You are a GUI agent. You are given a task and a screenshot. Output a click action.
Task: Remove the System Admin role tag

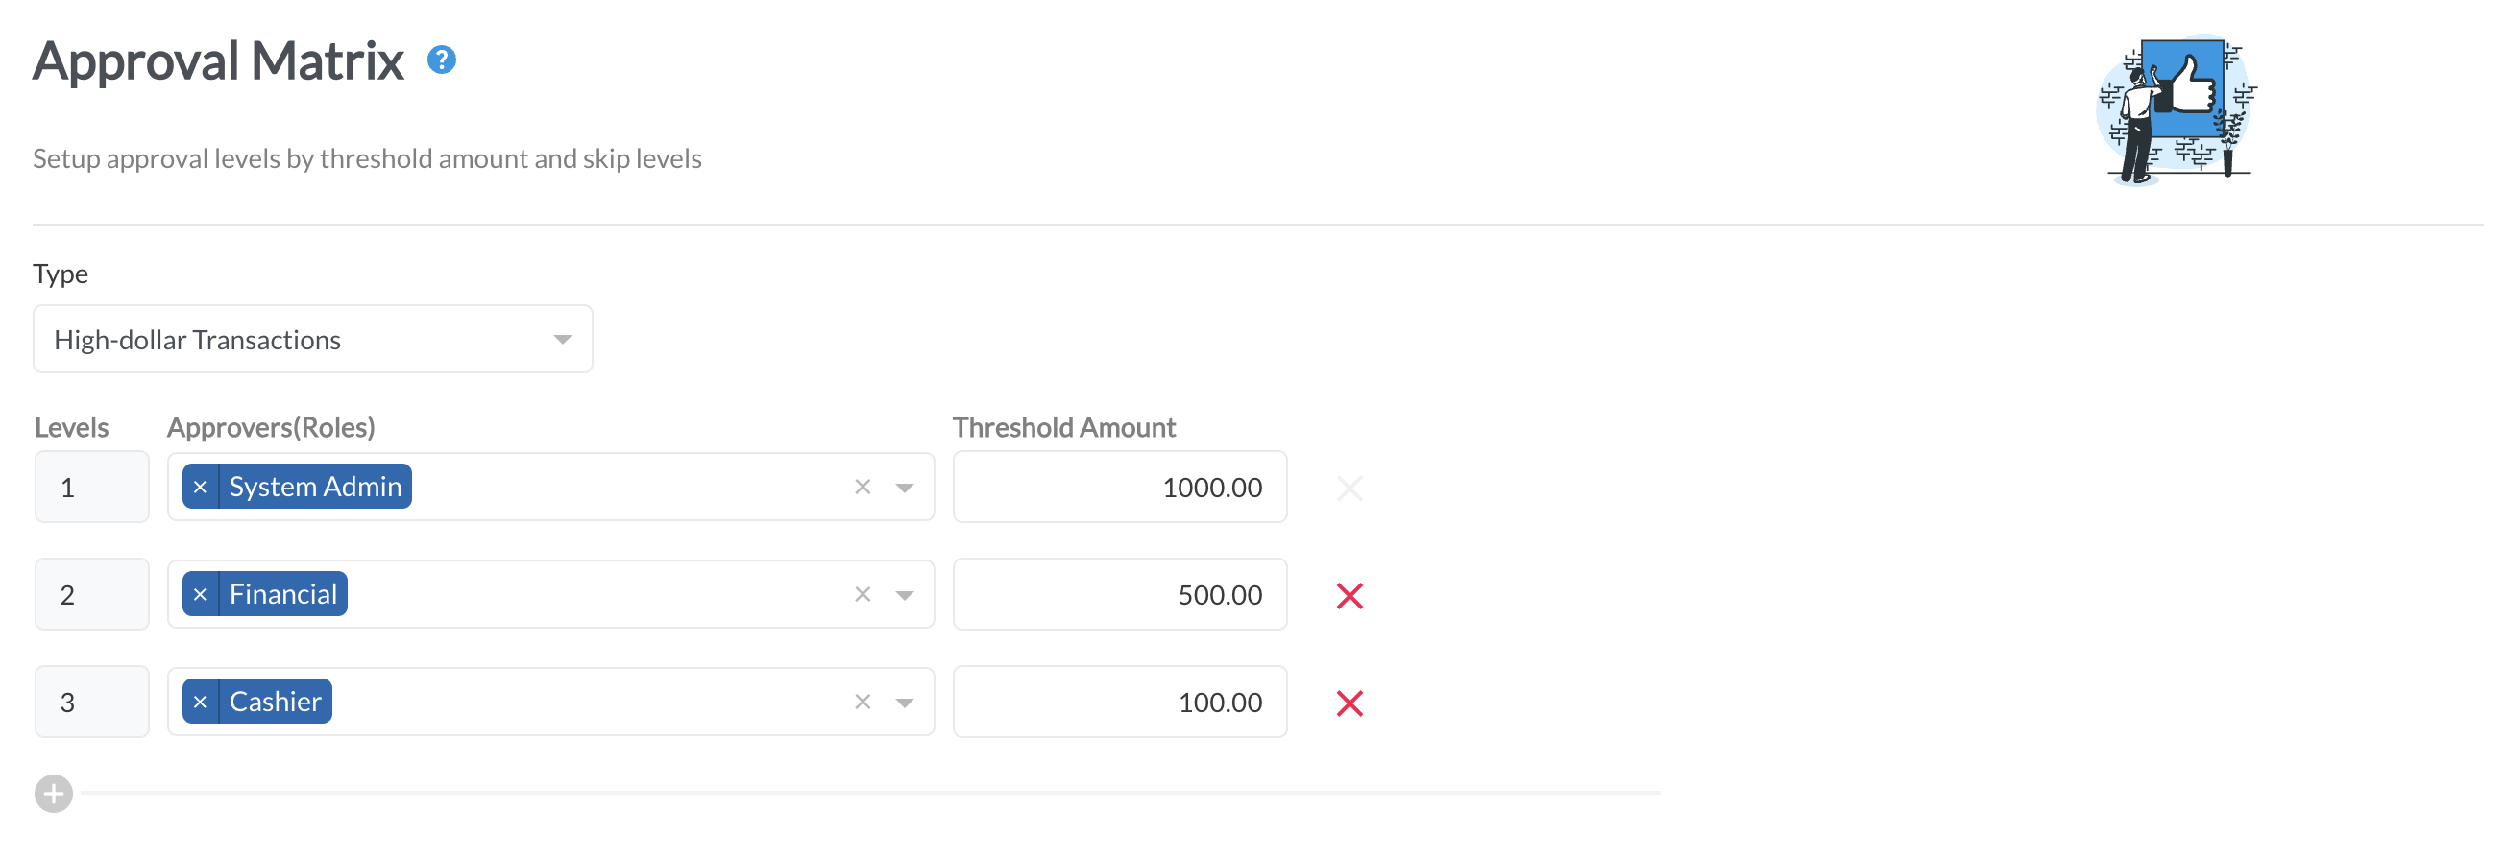pyautogui.click(x=201, y=487)
